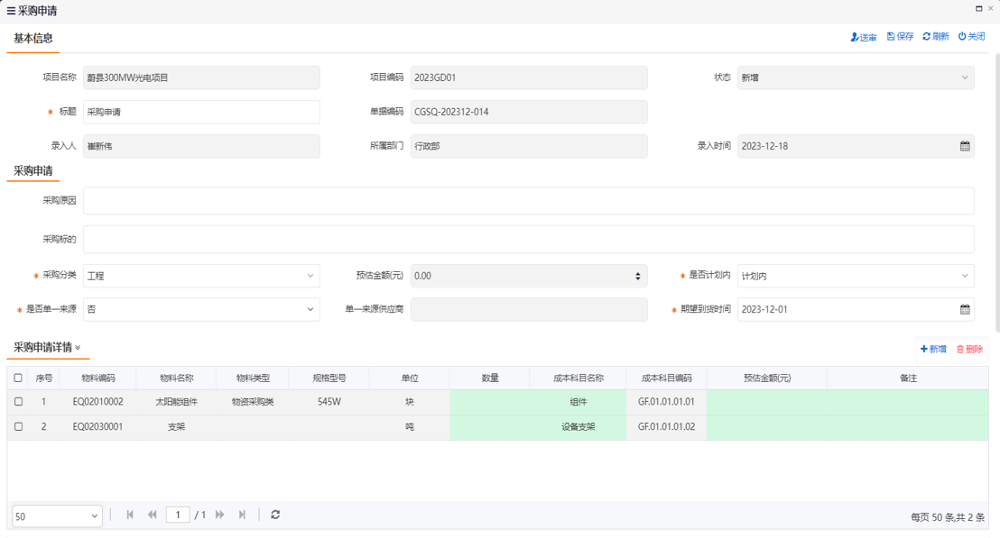Viewport: 1000px width, 538px height.
Task: Click the 备注 column header
Action: click(x=908, y=378)
